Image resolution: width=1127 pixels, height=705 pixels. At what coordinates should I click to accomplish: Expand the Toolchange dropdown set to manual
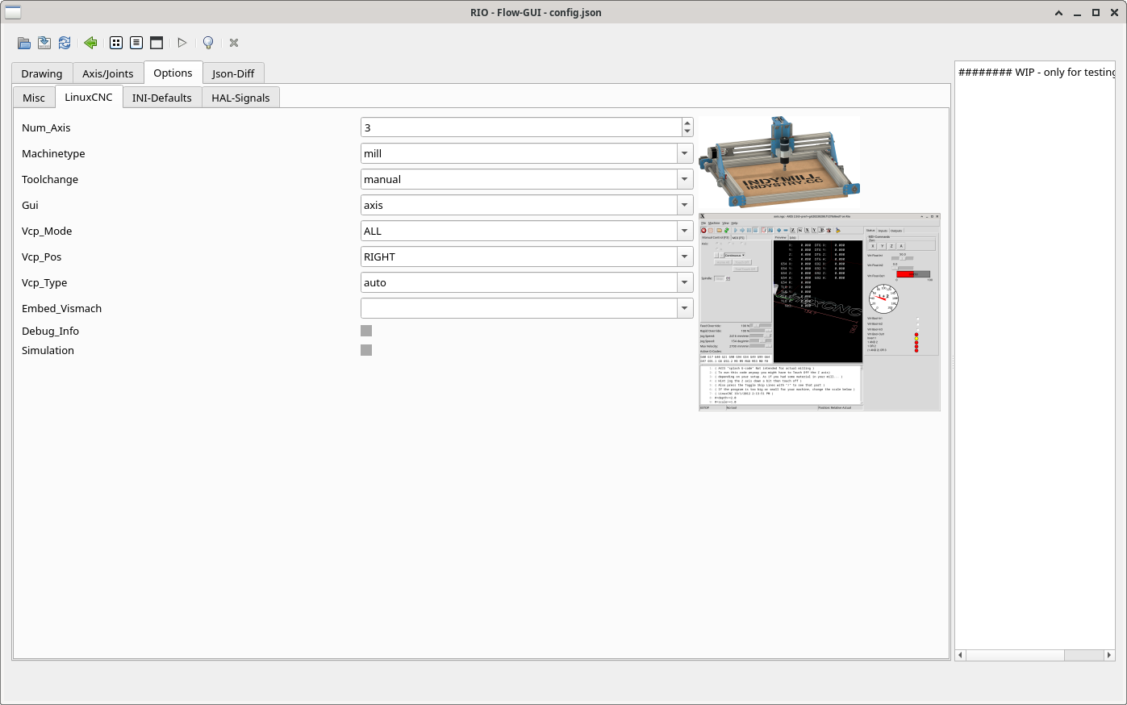[685, 179]
